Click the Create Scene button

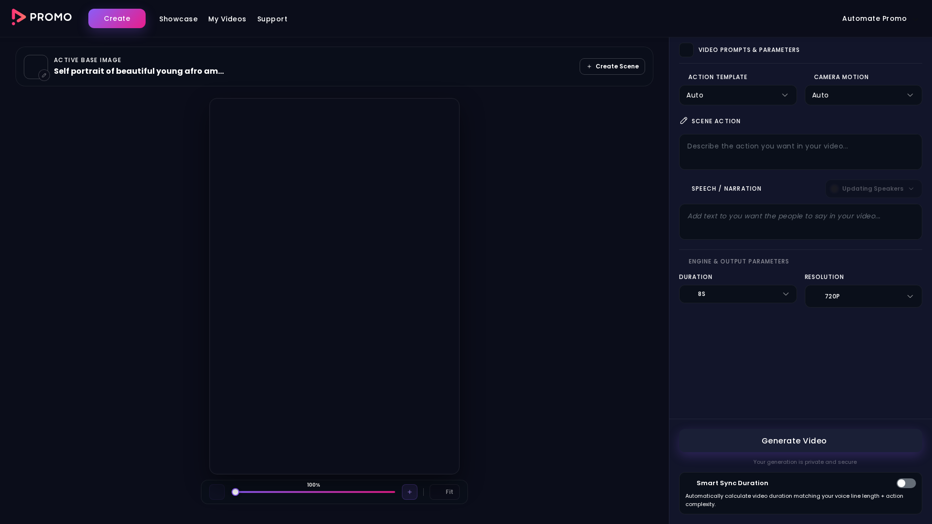pyautogui.click(x=612, y=66)
